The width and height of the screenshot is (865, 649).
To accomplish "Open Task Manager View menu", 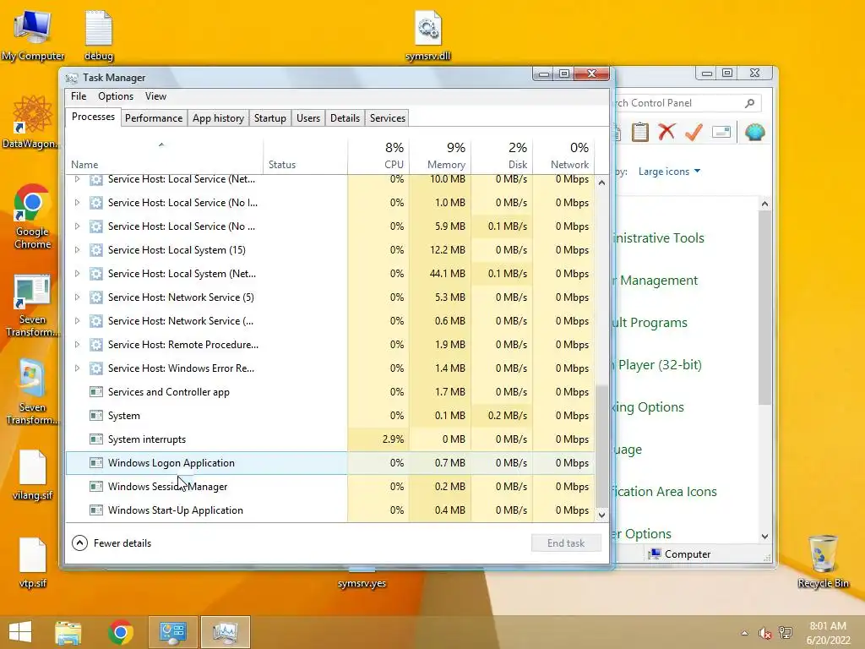I will [x=155, y=96].
